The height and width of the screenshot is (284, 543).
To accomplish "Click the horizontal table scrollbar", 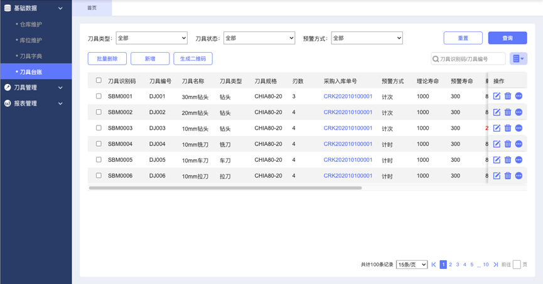I will [x=225, y=188].
